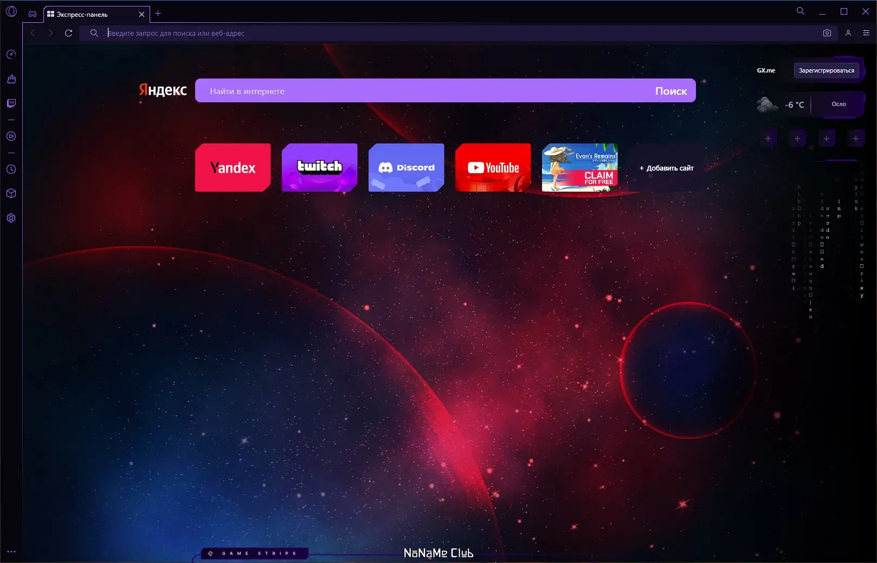
Task: Open the Yandex speed dial tile
Action: click(233, 167)
